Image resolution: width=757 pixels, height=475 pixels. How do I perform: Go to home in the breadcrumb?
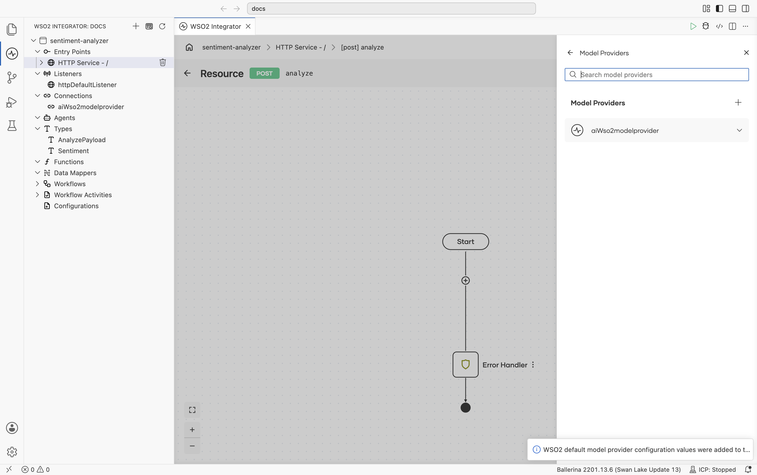click(189, 47)
